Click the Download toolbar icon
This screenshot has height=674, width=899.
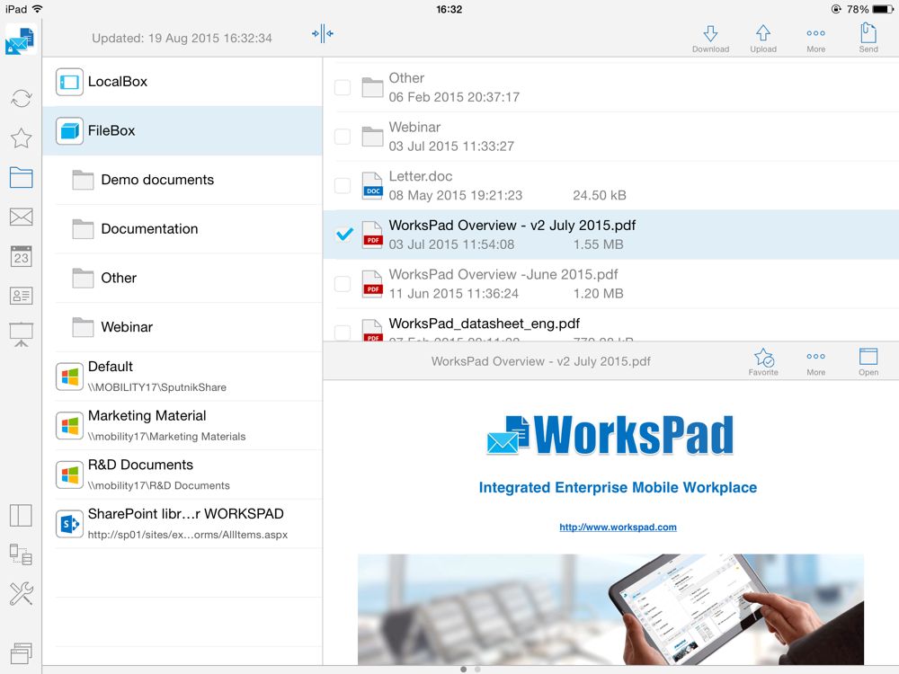click(710, 39)
